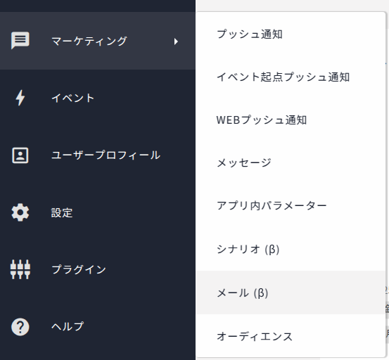Go to ユーザープロフィール label
This screenshot has height=360, width=389.
coord(106,155)
